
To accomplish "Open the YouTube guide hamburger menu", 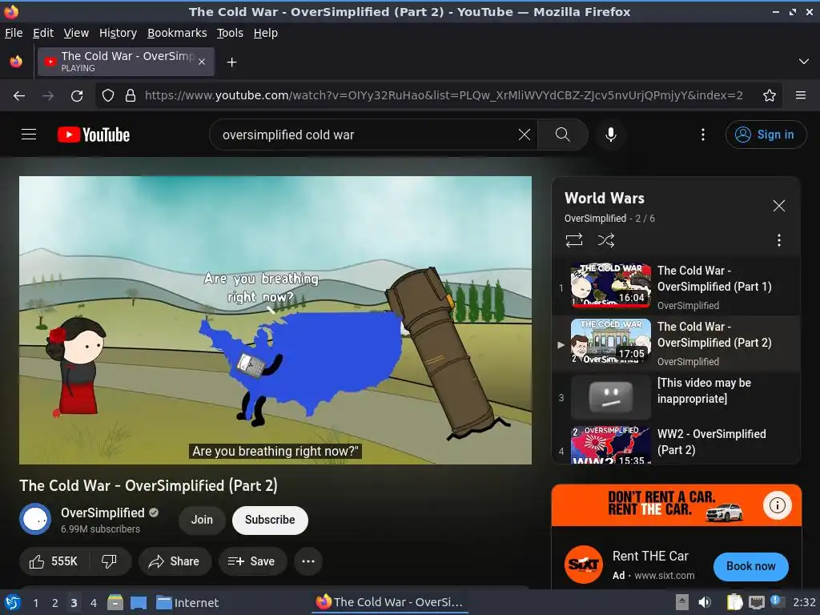I will [29, 135].
